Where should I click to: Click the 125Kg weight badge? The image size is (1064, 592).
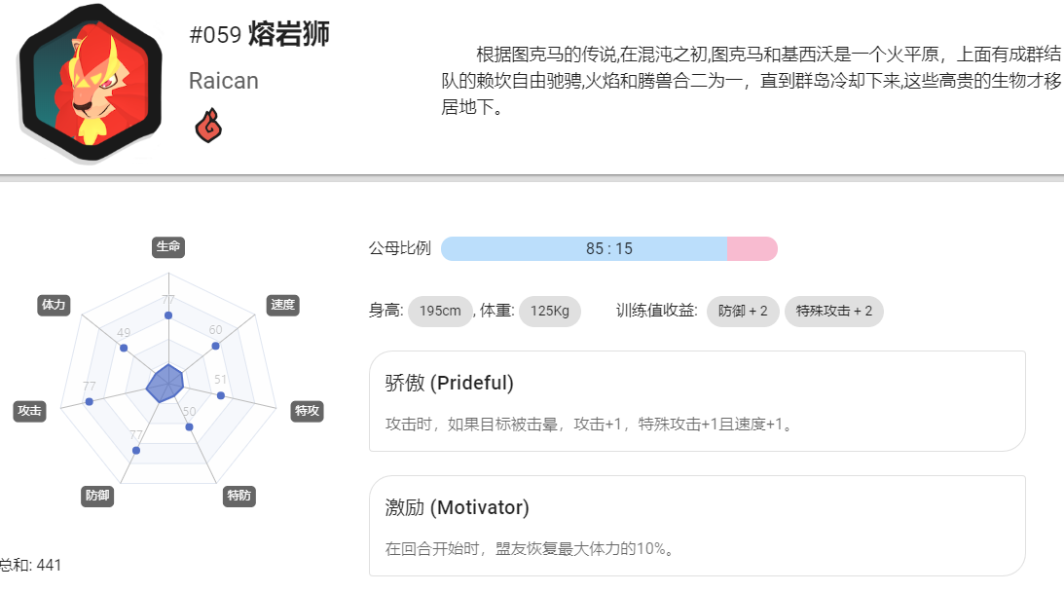550,311
